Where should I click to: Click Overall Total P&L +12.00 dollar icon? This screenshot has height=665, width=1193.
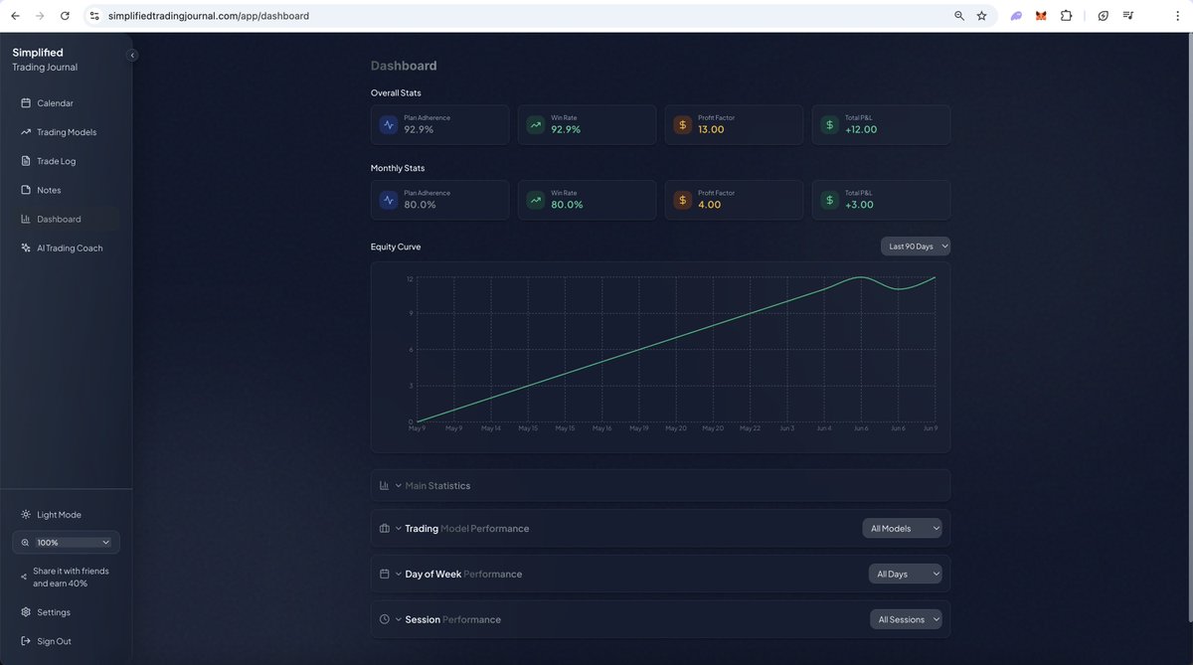click(x=830, y=125)
